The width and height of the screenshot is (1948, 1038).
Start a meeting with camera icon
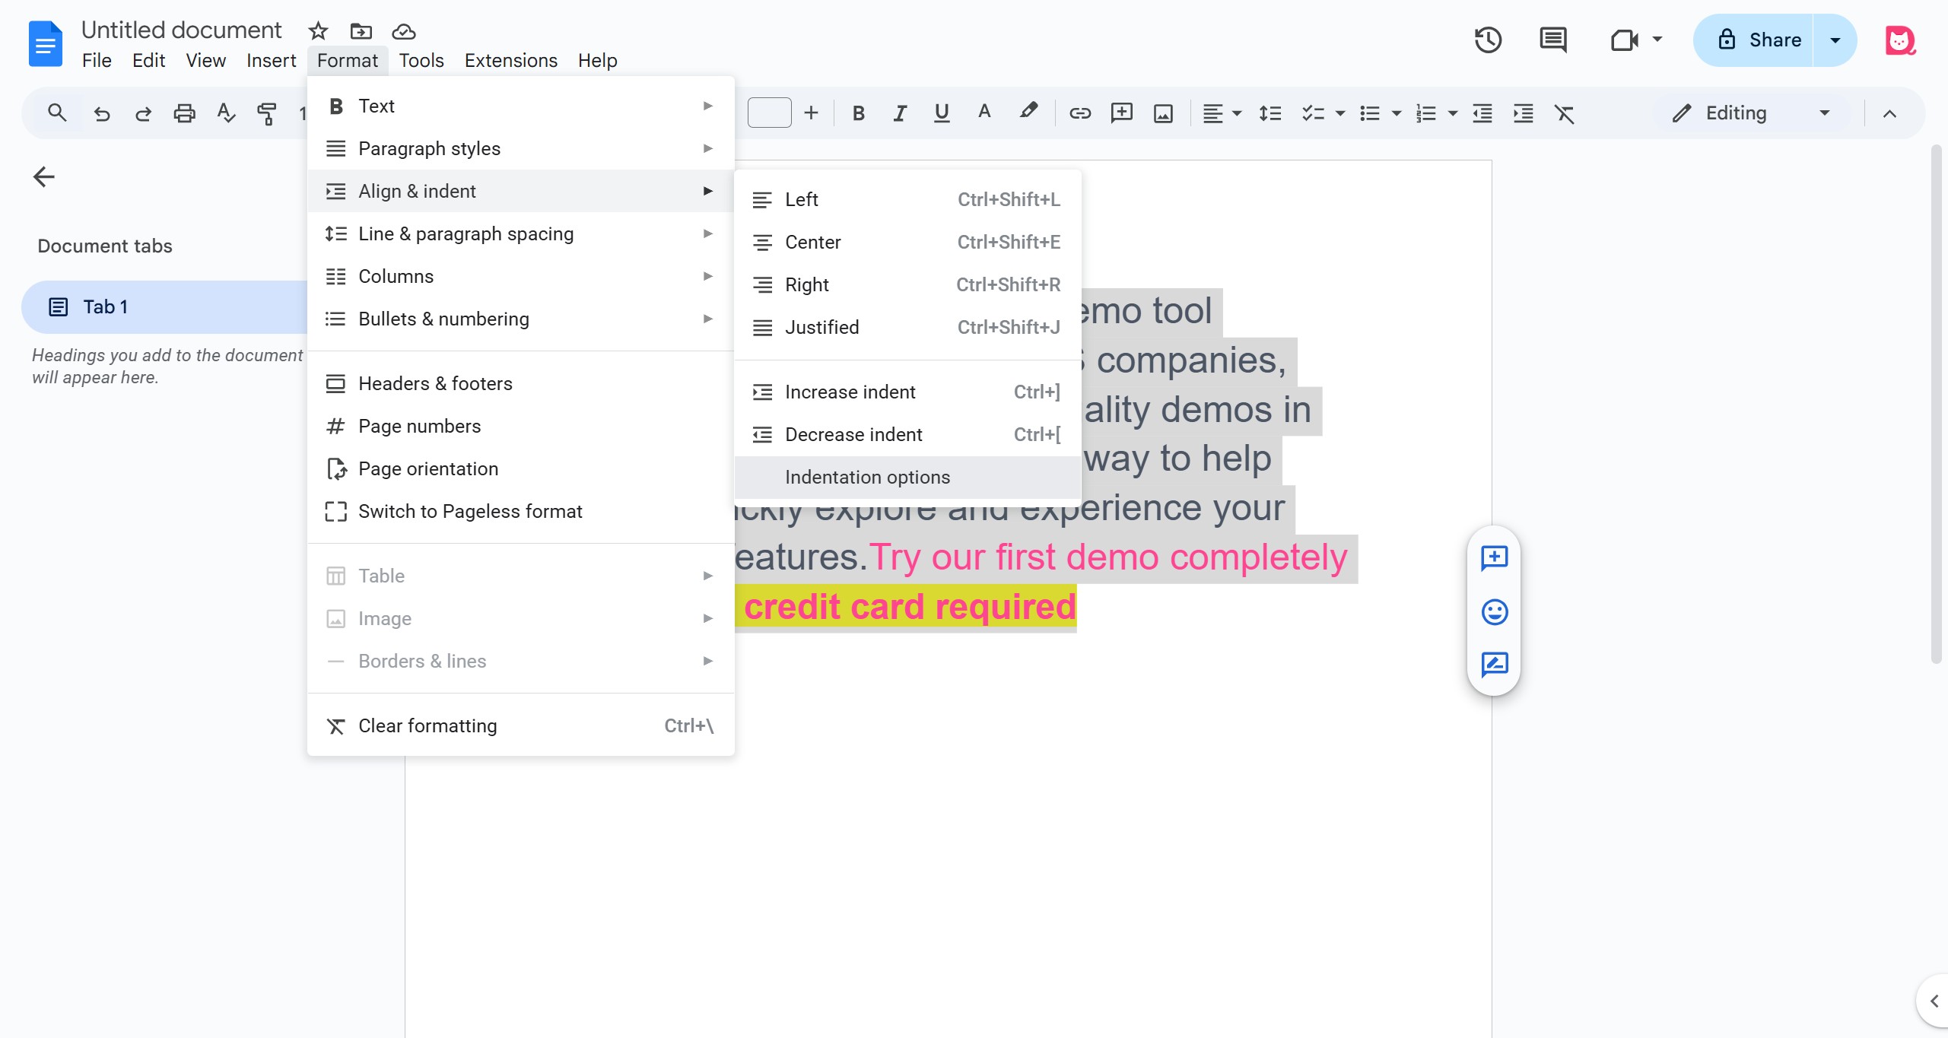(x=1625, y=40)
